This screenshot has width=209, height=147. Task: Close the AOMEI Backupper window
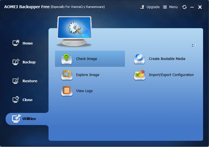(200, 7)
